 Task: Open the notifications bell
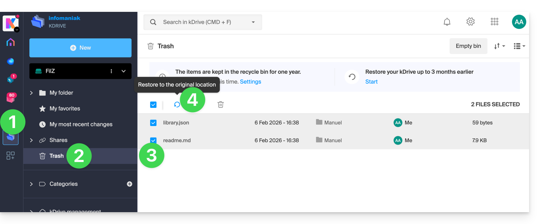point(447,22)
